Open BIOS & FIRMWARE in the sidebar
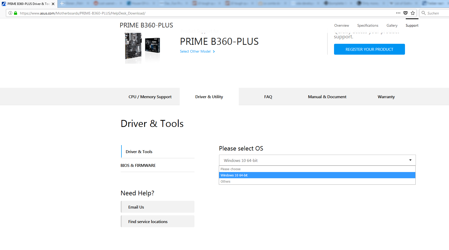Image resolution: width=449 pixels, height=250 pixels. (157, 165)
